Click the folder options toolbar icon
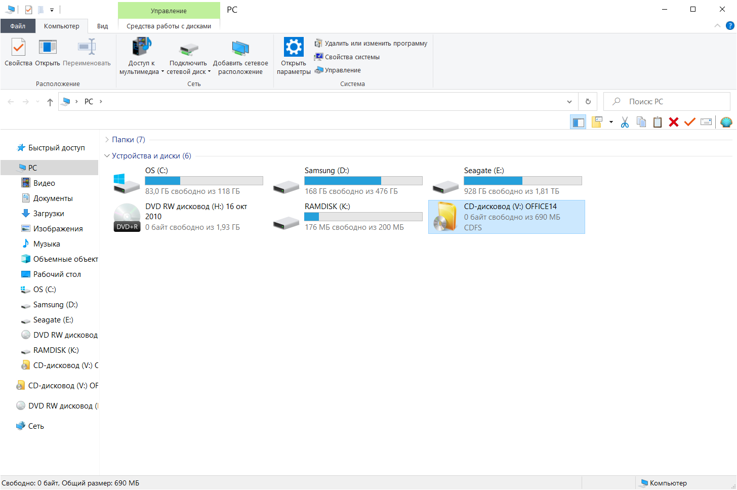Image resolution: width=737 pixels, height=490 pixels. [x=597, y=122]
